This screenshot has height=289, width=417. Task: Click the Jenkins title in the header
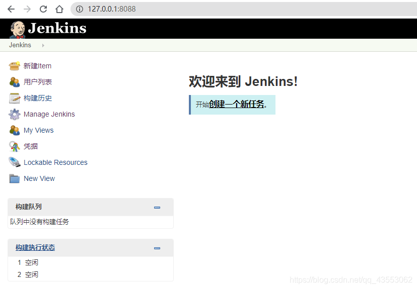coord(57,28)
